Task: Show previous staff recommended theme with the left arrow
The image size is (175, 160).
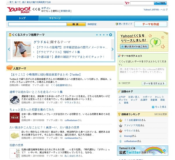Action: click(x=9, y=49)
